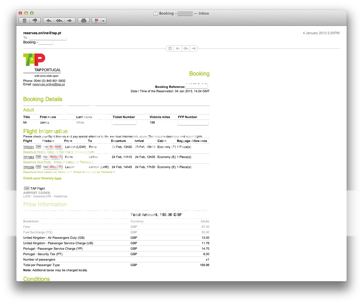Open the reservas.online@tap.pt email link
The image size is (363, 304).
(x=48, y=84)
